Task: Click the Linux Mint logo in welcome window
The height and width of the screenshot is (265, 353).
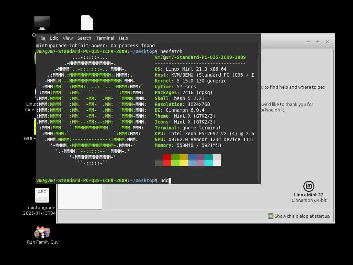Action: point(309,186)
